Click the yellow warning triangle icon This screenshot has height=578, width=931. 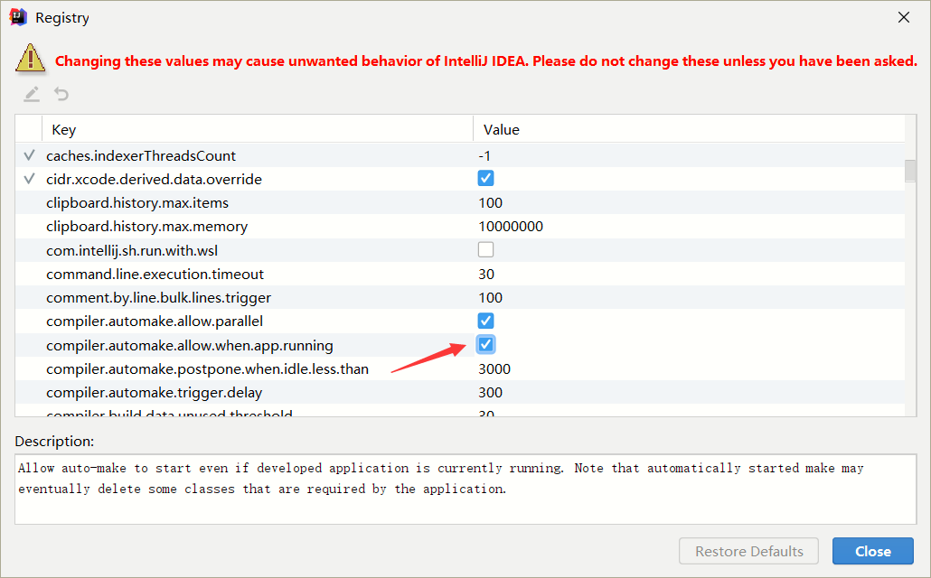(x=30, y=59)
